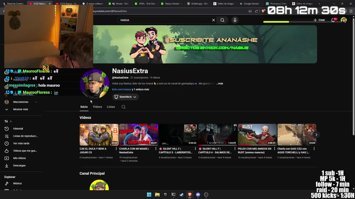Switch to the Photopea browser tab
Screen dimensions: 355x199
point(276,4)
